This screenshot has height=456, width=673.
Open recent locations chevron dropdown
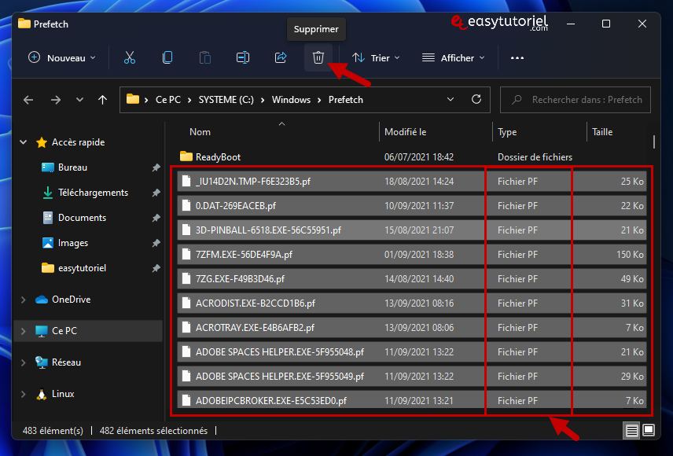click(x=79, y=100)
